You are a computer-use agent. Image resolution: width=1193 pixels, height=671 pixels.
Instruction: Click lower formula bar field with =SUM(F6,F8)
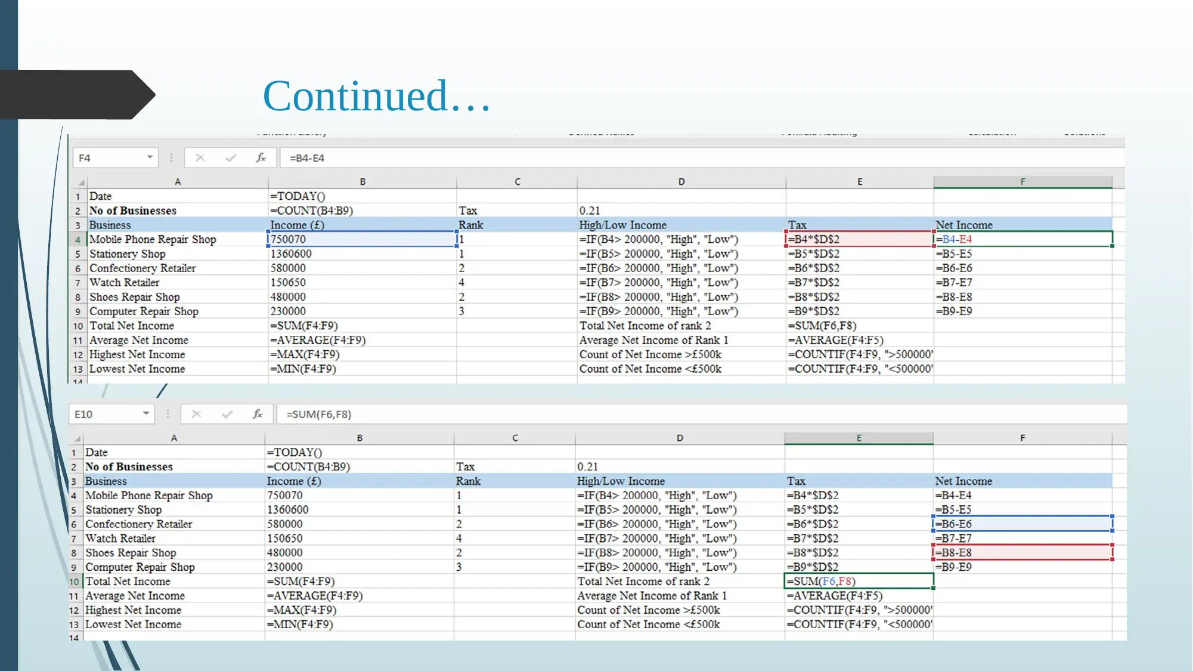(x=701, y=414)
